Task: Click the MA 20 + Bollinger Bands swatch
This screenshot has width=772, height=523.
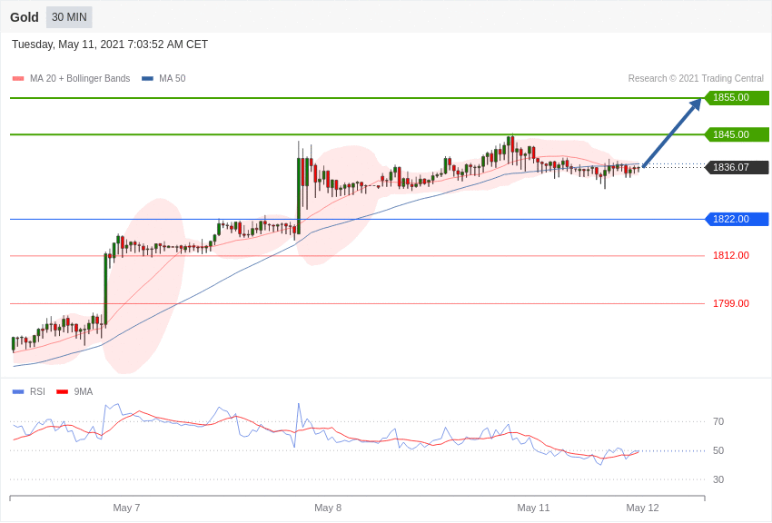Action: pyautogui.click(x=18, y=78)
